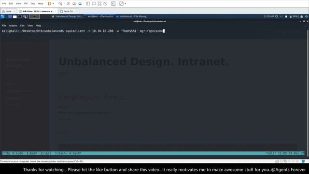The image size is (309, 174).
Task: Select tmux window 4:bash*
Action: point(75,153)
